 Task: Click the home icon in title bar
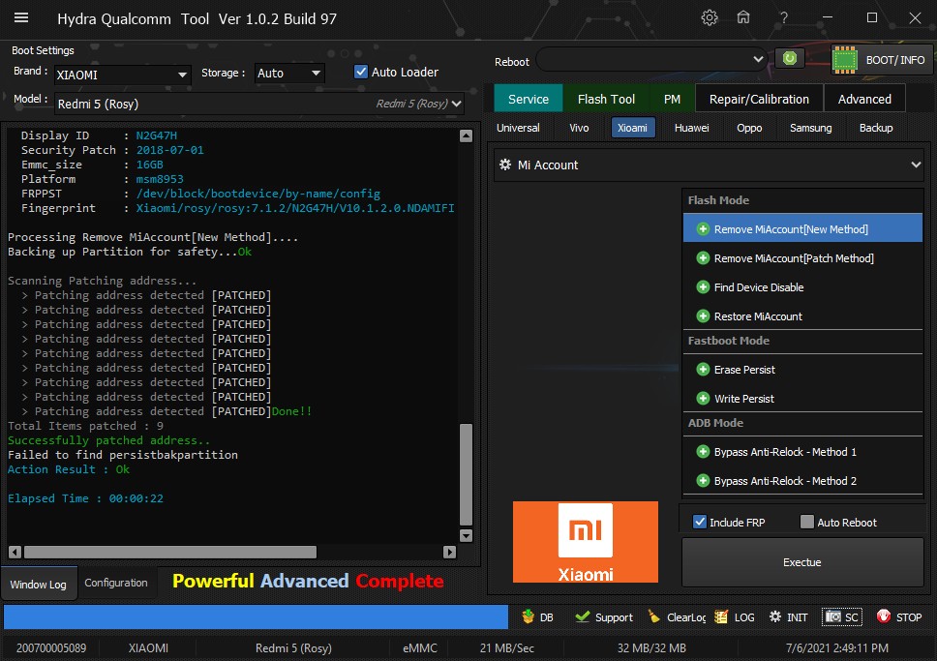click(743, 17)
